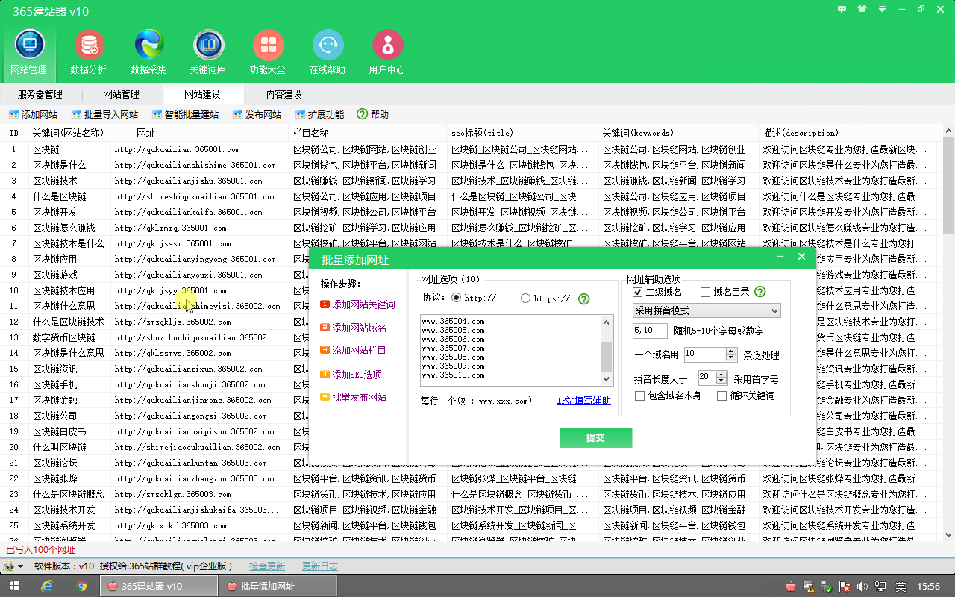This screenshot has height=597, width=955.
Task: Click the seo标题(title) column header
Action: pos(523,133)
